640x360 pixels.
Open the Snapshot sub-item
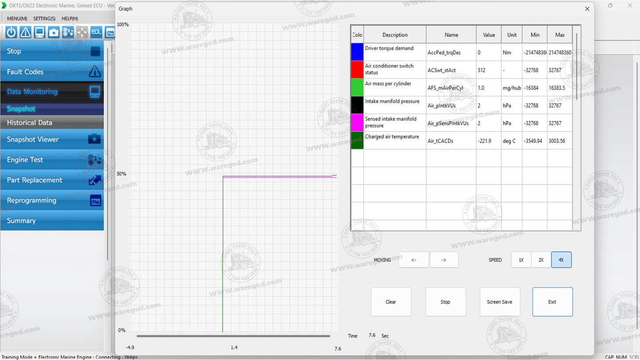point(52,109)
